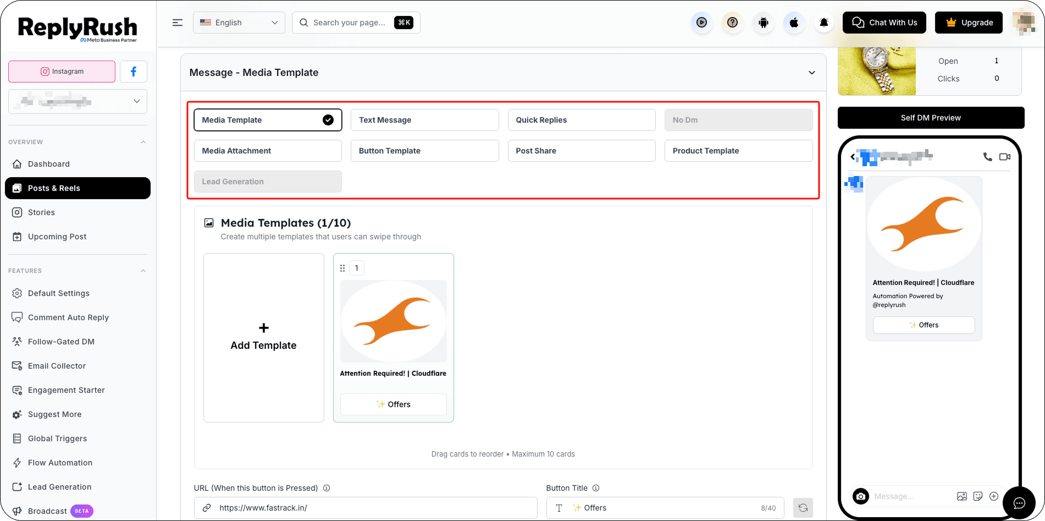
Task: Choose the Button Template option
Action: [425, 151]
